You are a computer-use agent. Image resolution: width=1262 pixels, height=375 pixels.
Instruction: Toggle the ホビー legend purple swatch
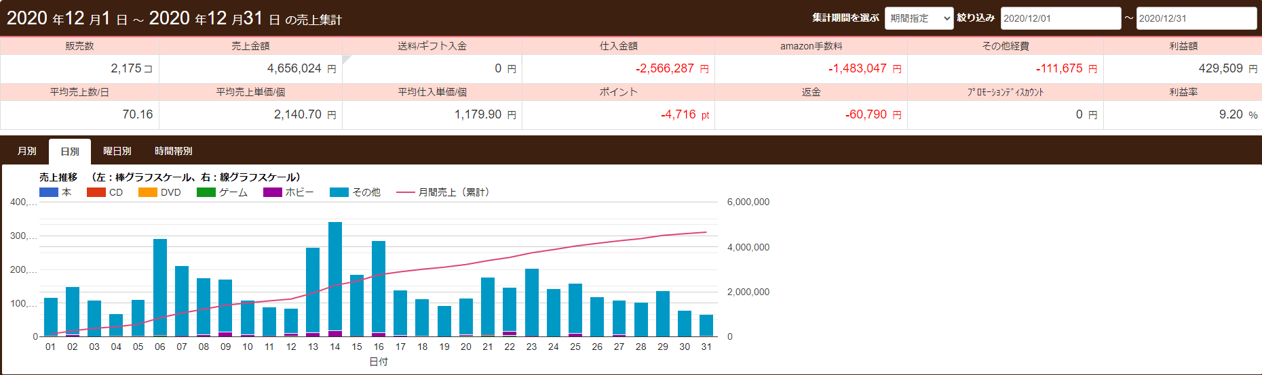point(272,192)
